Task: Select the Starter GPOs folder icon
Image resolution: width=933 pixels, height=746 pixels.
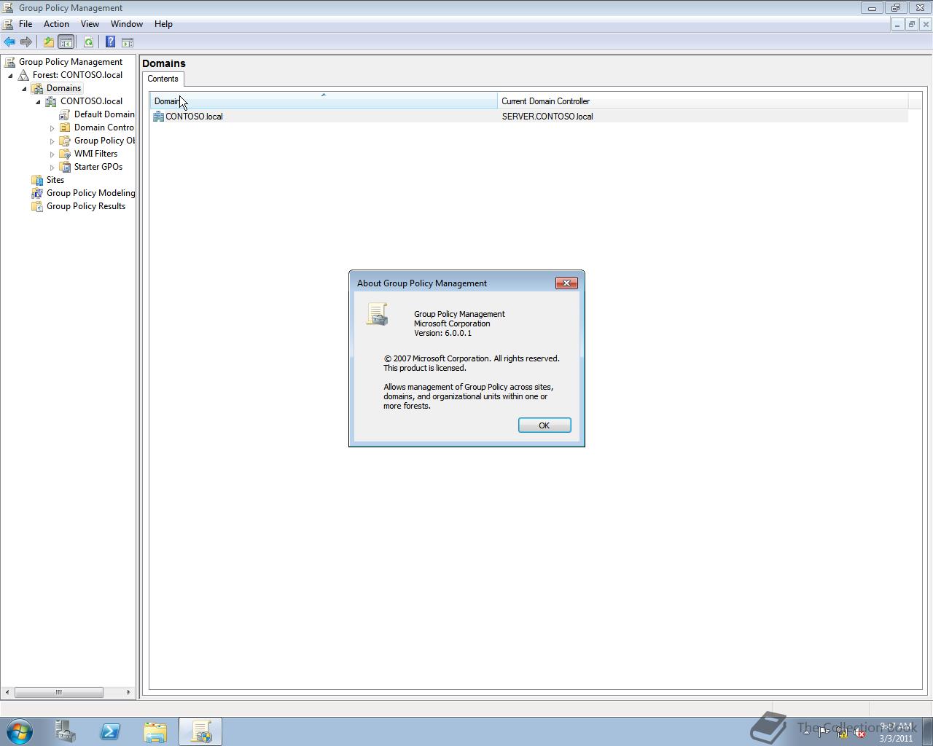Action: click(x=65, y=167)
